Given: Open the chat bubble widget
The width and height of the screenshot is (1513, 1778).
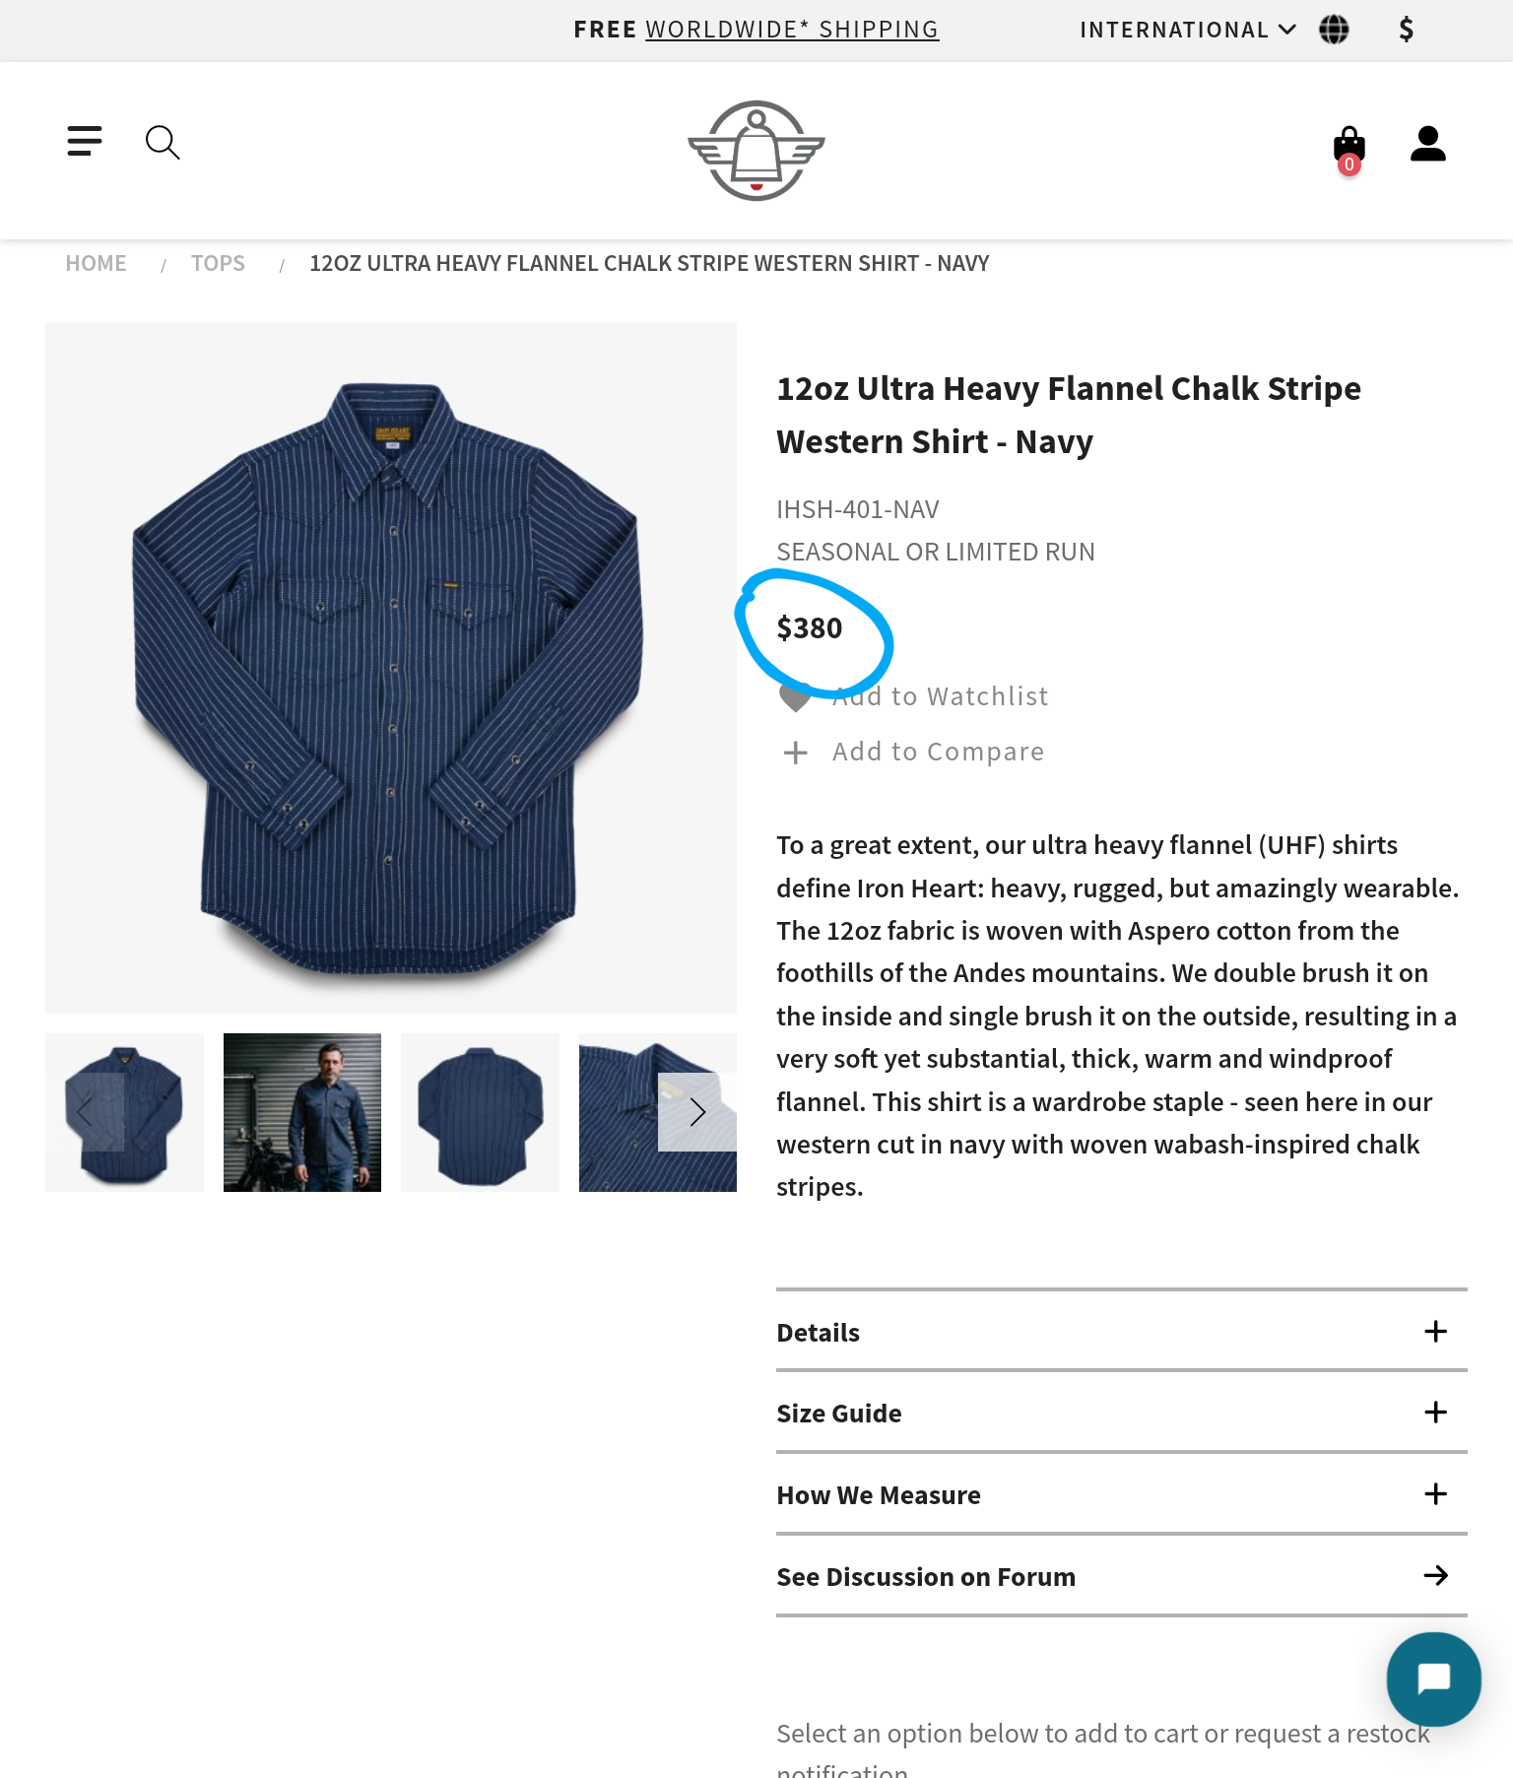Looking at the screenshot, I should [x=1433, y=1679].
